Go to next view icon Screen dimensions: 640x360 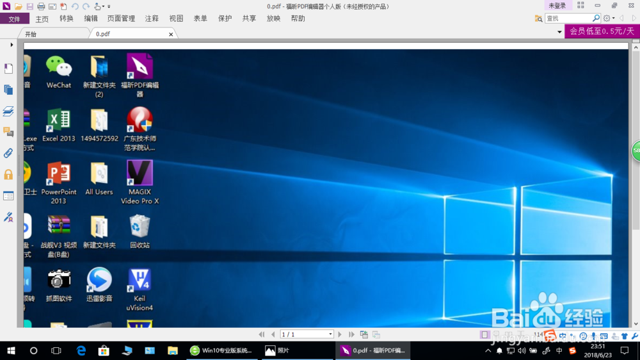[x=376, y=334]
